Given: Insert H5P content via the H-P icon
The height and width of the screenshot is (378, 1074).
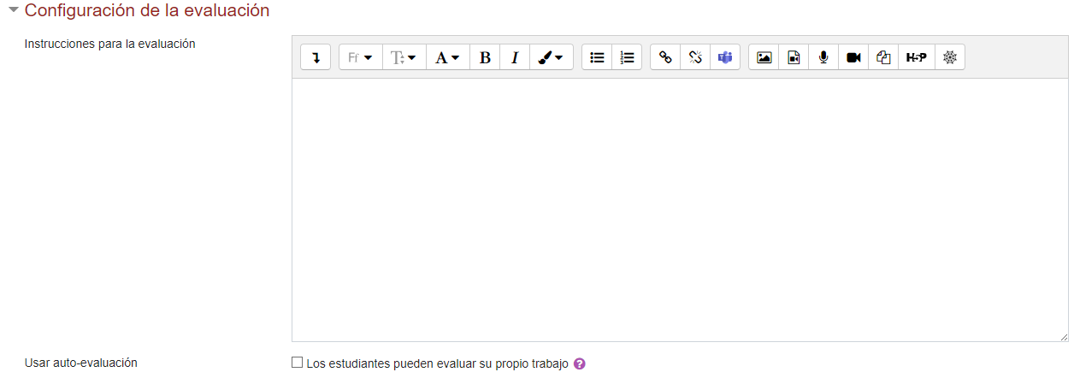Looking at the screenshot, I should point(917,57).
